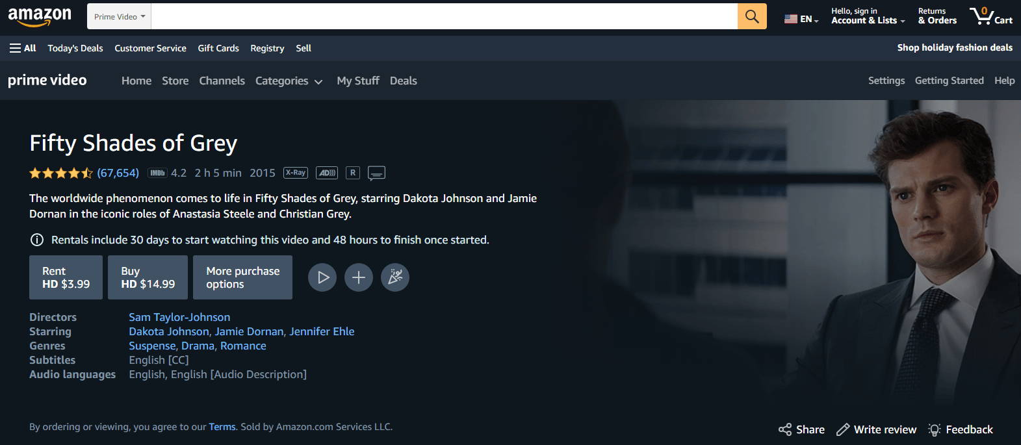Open the Drama genre link
The height and width of the screenshot is (445, 1021).
click(198, 346)
